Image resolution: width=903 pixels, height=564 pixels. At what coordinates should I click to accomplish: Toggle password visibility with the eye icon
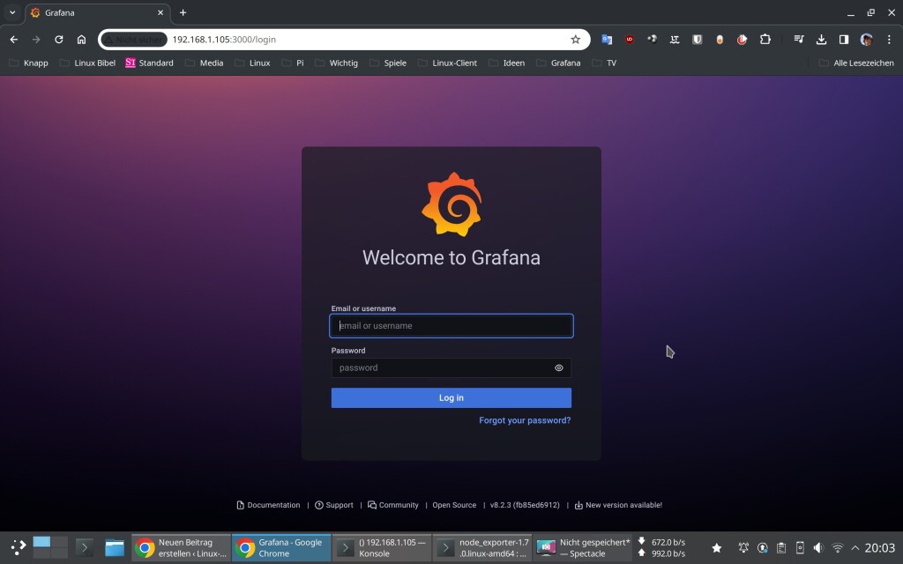[x=558, y=367]
